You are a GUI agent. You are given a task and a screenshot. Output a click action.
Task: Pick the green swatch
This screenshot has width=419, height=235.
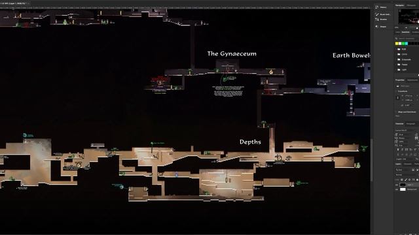coord(403,44)
